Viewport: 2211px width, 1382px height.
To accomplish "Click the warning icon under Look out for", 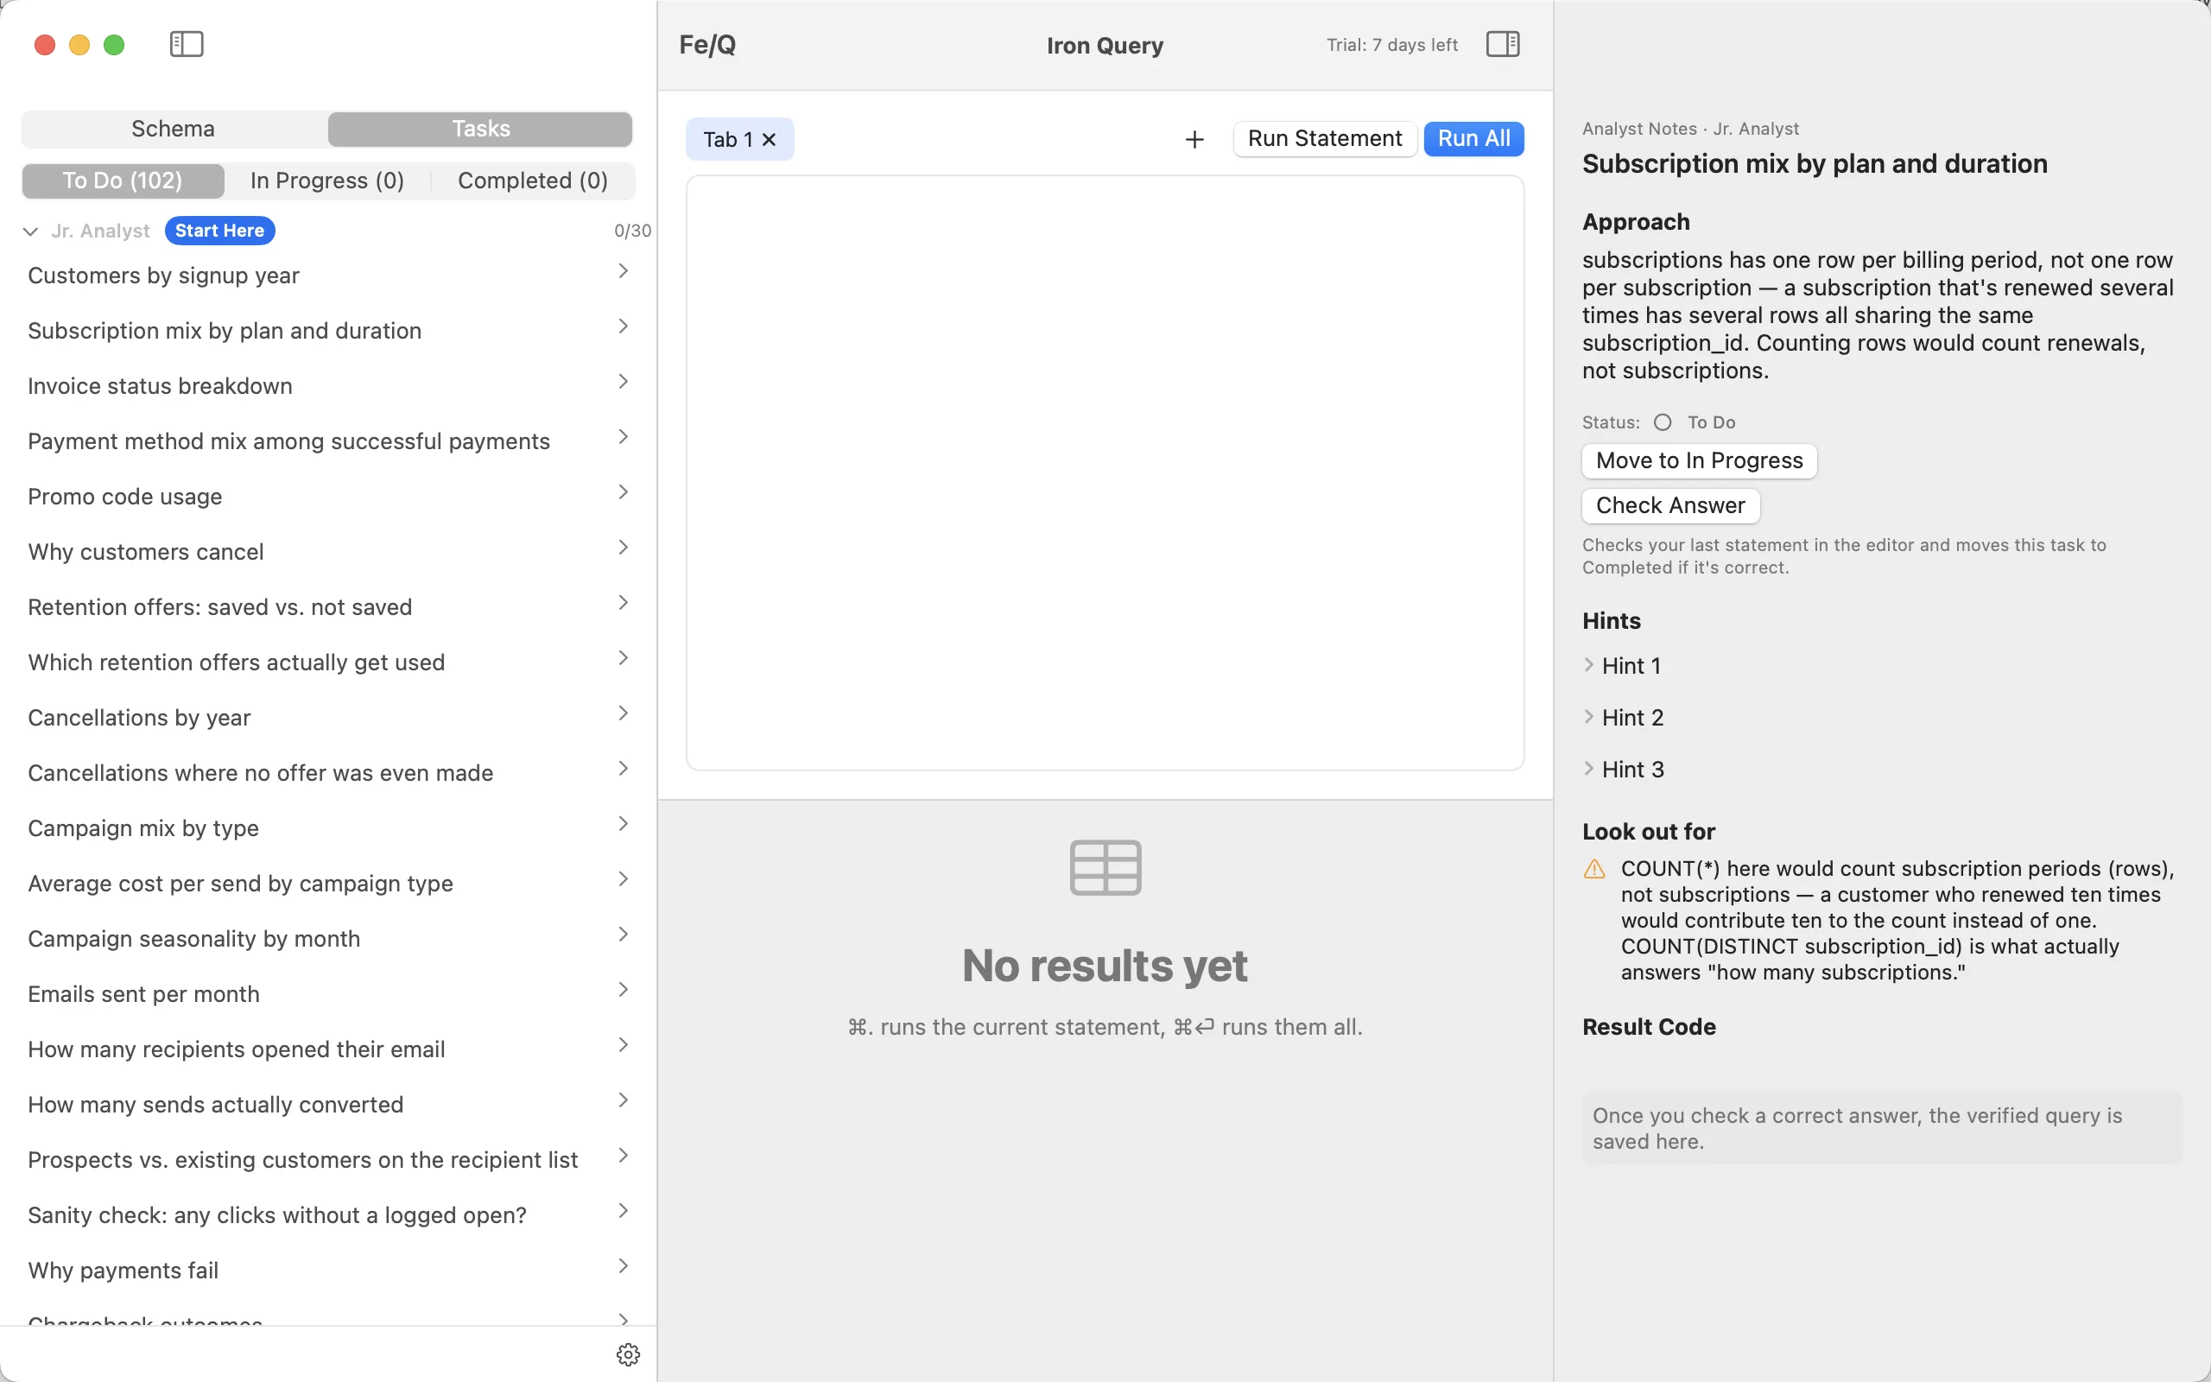I will (1594, 868).
